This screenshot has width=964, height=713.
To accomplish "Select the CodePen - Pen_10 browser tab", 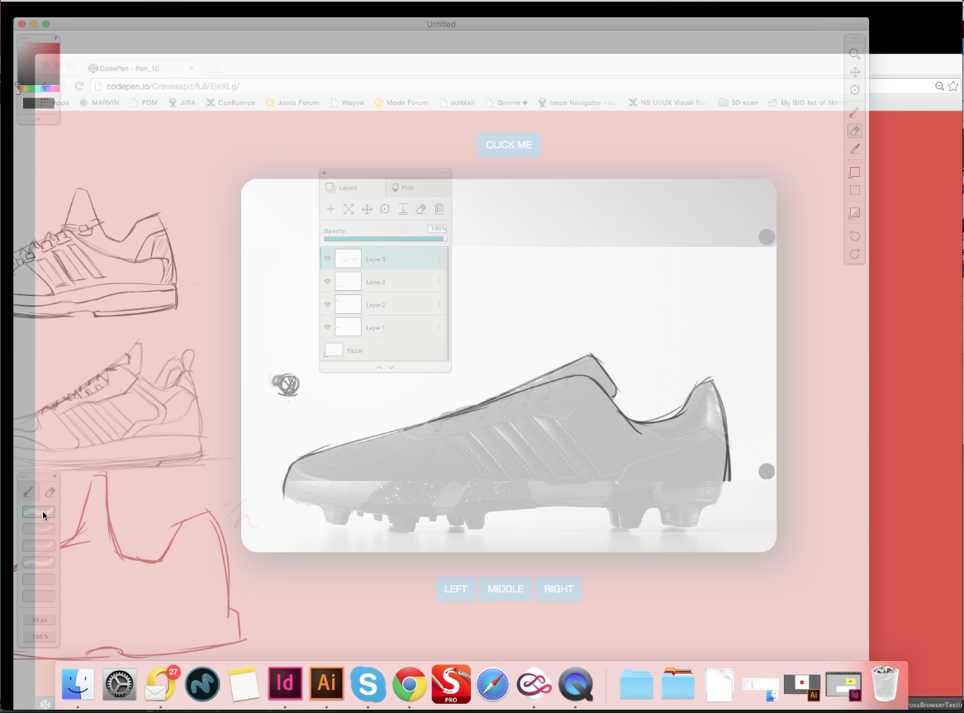I will point(140,69).
